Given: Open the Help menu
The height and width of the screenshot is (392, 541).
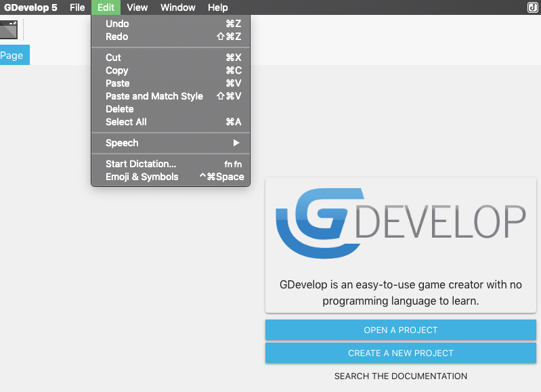Looking at the screenshot, I should [x=218, y=7].
